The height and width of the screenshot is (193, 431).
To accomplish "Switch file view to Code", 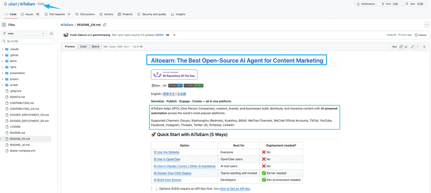I will click(x=83, y=47).
